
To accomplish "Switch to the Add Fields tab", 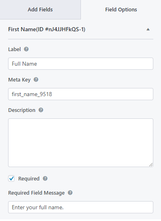I will (40, 10).
